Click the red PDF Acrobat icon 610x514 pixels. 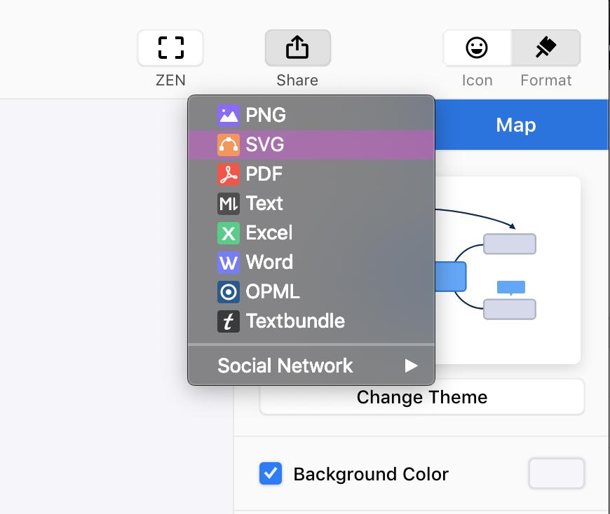coord(229,174)
